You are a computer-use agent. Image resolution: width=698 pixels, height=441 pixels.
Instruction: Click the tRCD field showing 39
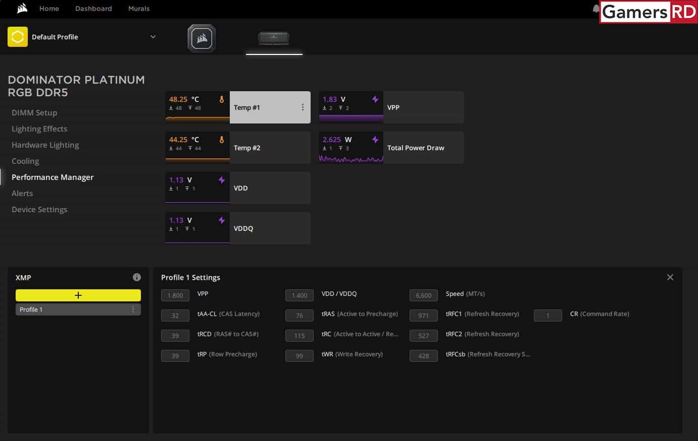[x=175, y=336]
